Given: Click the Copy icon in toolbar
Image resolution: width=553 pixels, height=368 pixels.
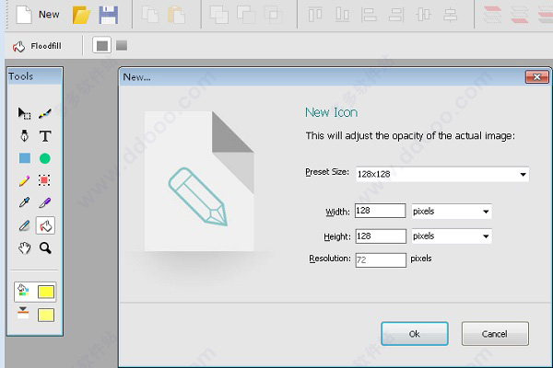Looking at the screenshot, I should pyautogui.click(x=150, y=15).
